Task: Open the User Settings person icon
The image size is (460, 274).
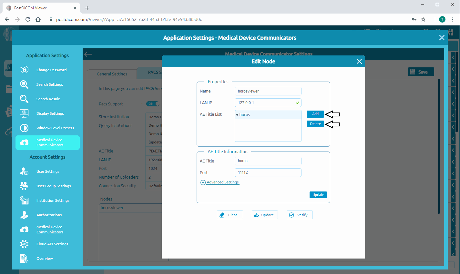Action: coord(24,171)
